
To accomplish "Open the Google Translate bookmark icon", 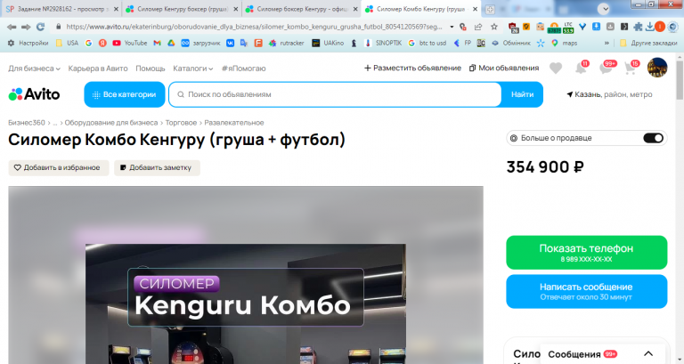I will point(244,43).
